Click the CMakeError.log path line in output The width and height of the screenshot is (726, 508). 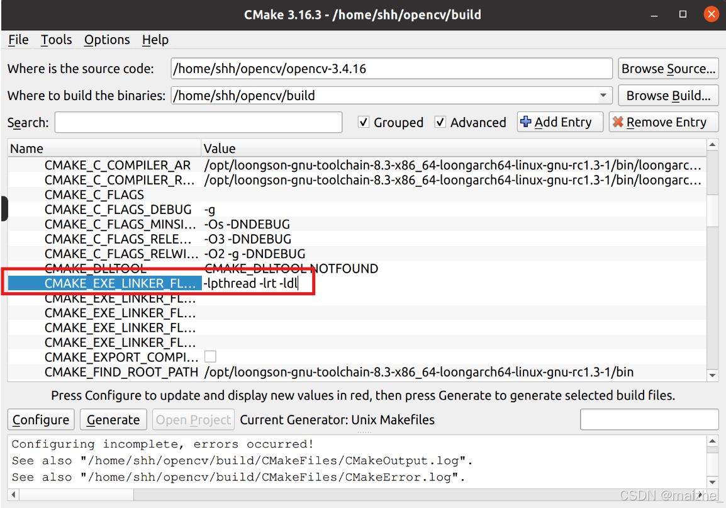coord(238,477)
